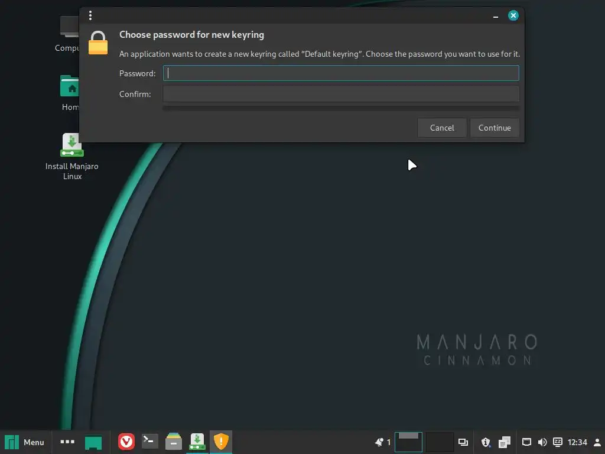Select the Install Manjaro Linux desktop icon

71,157
